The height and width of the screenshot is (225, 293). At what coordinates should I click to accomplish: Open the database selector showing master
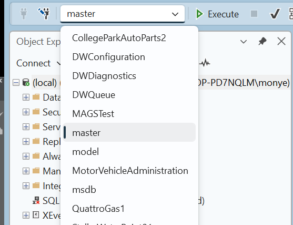click(123, 14)
